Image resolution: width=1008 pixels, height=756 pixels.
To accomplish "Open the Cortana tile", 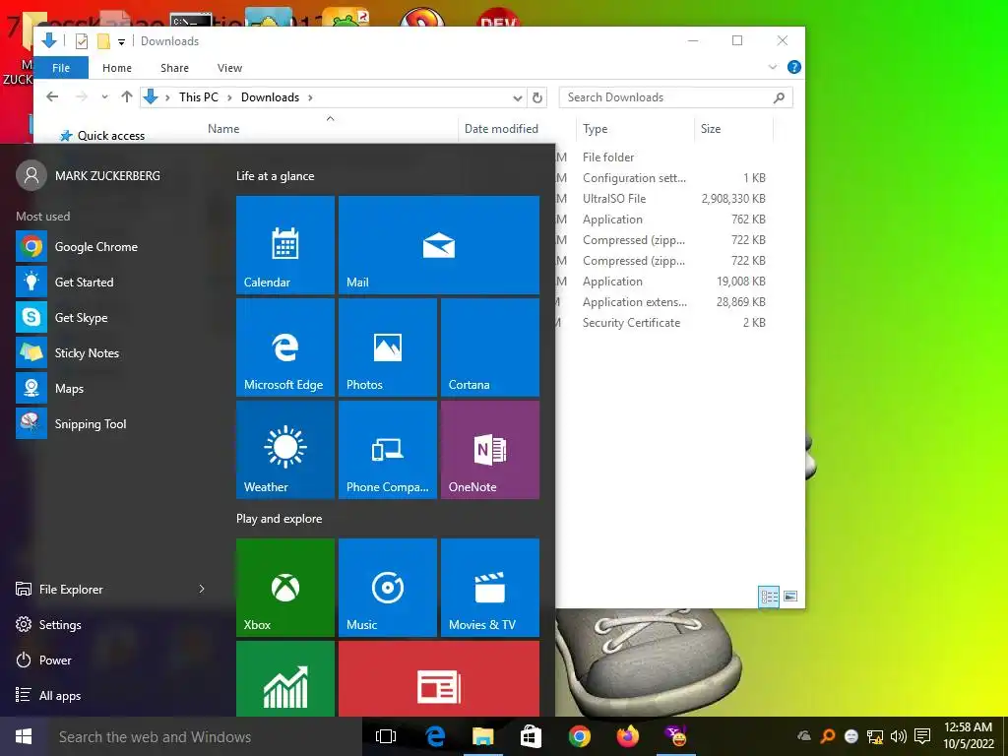I will 490,347.
